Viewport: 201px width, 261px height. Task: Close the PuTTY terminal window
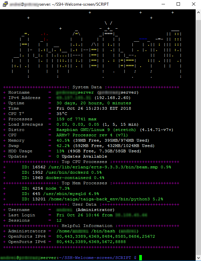pos(194,4)
